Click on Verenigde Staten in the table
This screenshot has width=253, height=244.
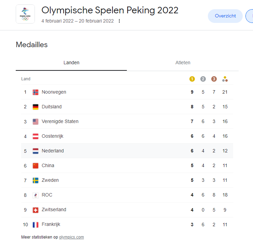[x=60, y=121]
